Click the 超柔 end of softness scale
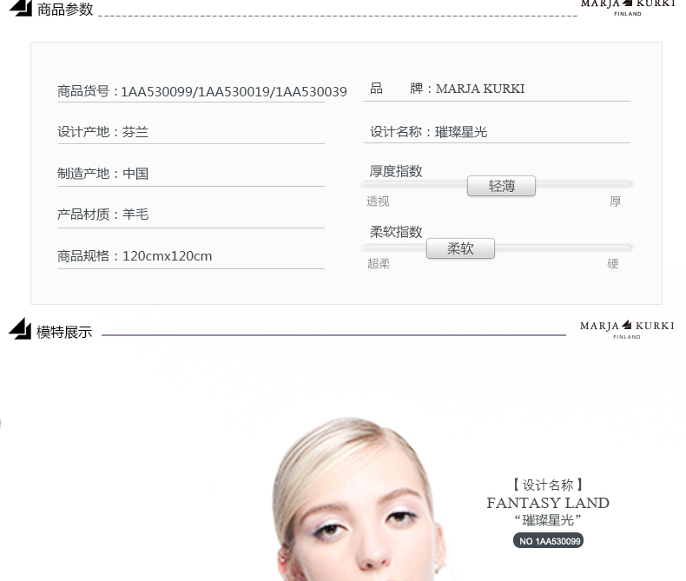The image size is (686, 581). 379,264
